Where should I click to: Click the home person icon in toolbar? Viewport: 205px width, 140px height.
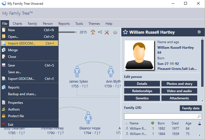click(x=93, y=32)
